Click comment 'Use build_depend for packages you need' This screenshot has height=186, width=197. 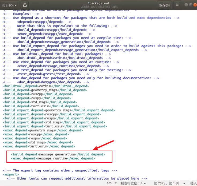tap(67, 38)
